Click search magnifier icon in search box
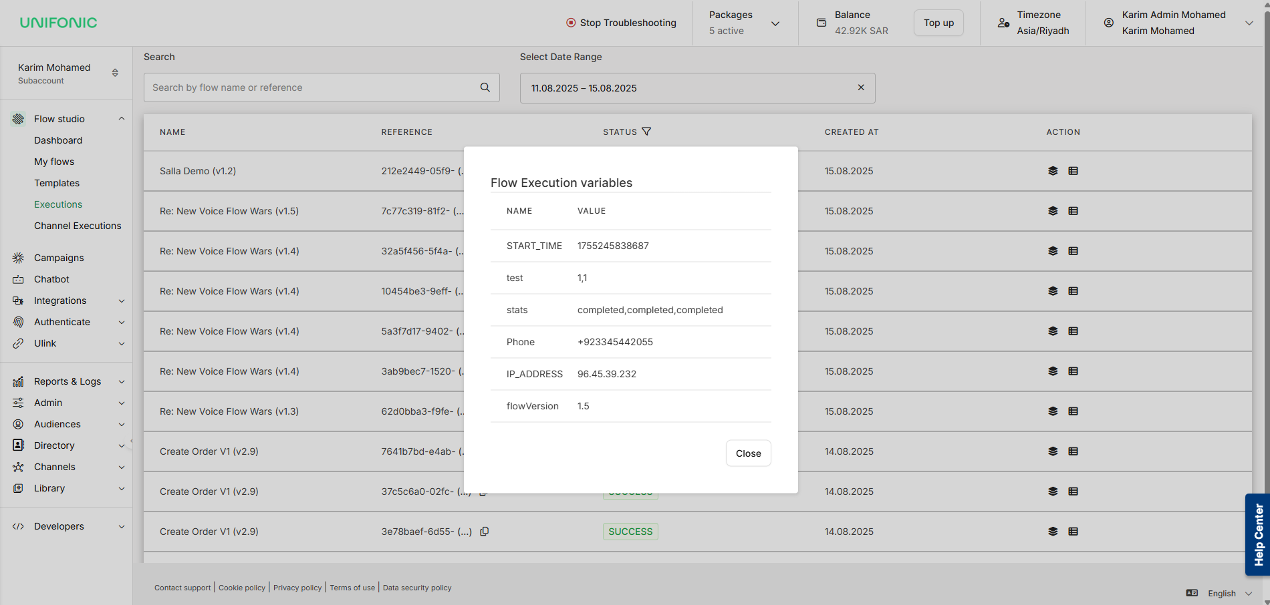The image size is (1270, 605). (x=485, y=87)
